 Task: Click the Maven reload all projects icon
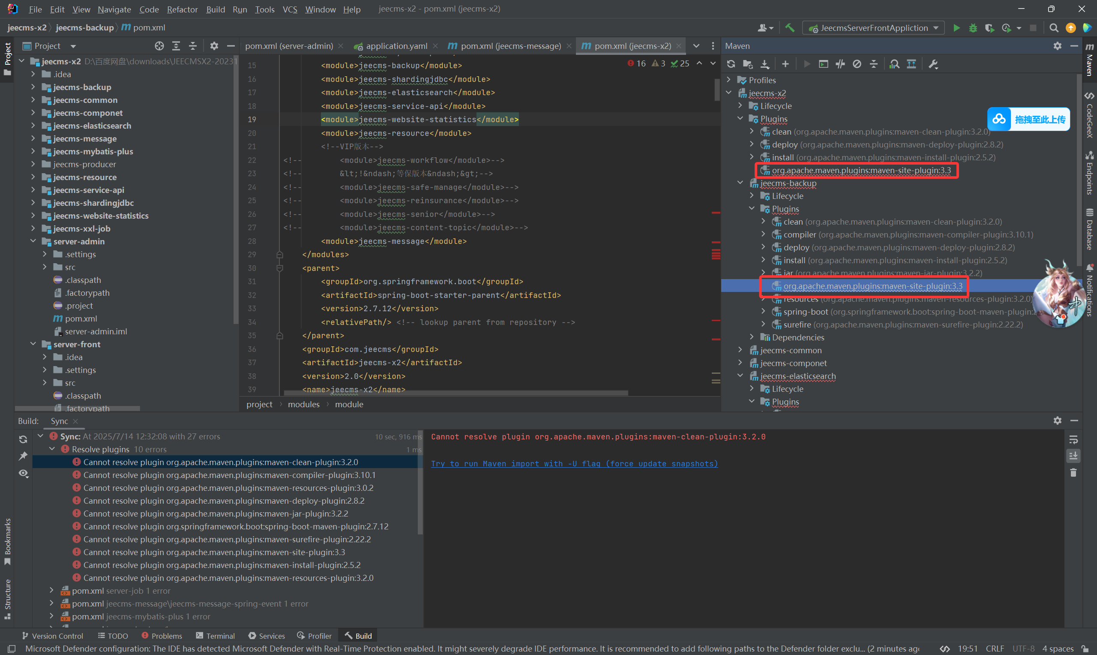(x=731, y=64)
